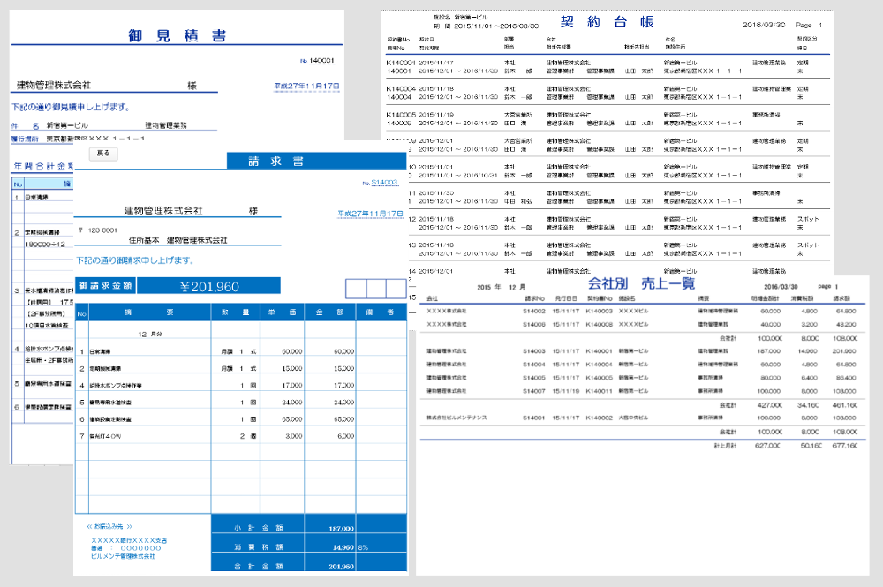The image size is (883, 587).
Task: Select invoice number S14003 on the 請求書
Action: click(x=385, y=183)
